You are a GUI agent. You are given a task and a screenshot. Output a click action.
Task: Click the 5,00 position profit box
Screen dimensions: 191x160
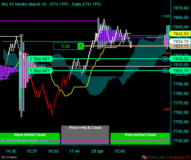point(65,46)
